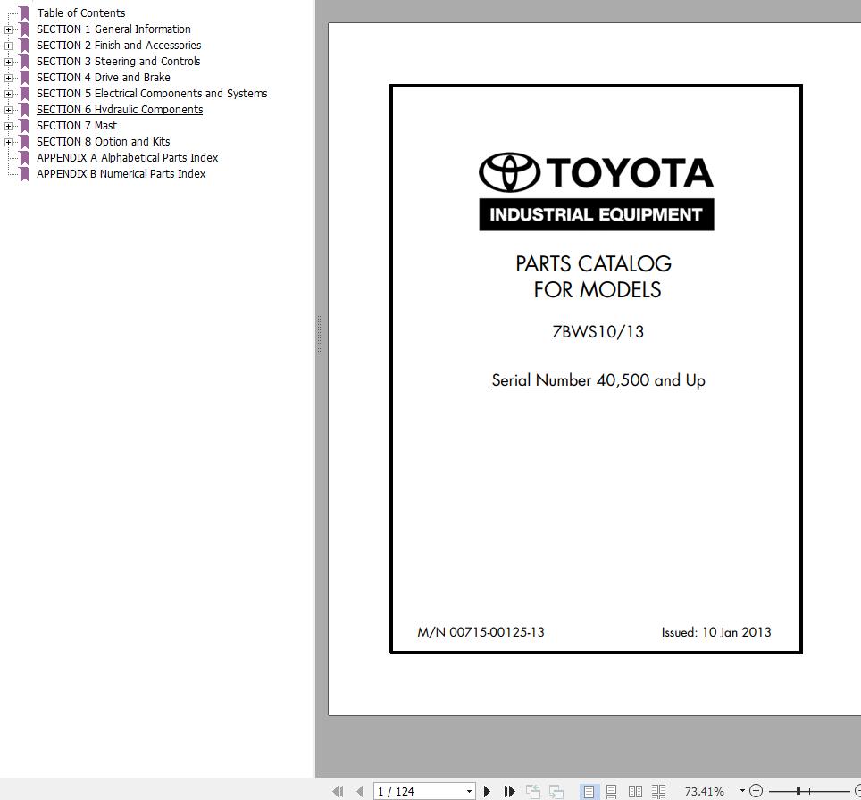Select facing pages view mode
861x800 pixels.
tap(635, 791)
